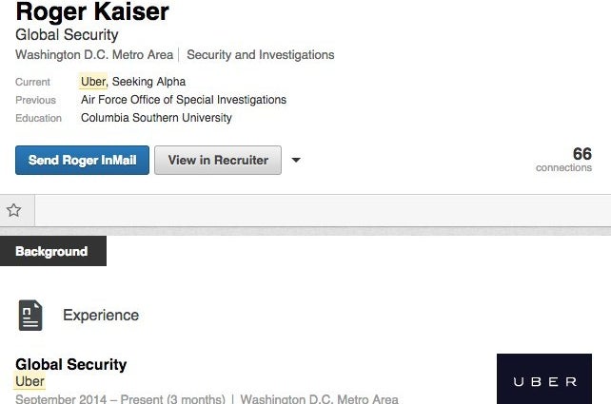611x404 pixels.
Task: View the 66 connections count
Action: [x=574, y=159]
